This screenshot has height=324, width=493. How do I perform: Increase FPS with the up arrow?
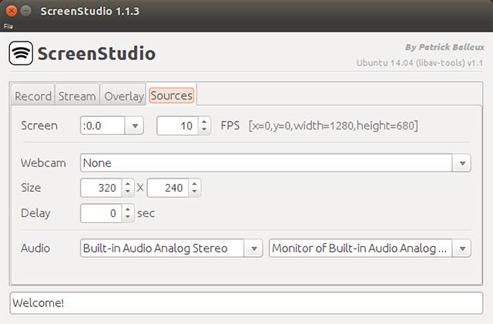[204, 122]
